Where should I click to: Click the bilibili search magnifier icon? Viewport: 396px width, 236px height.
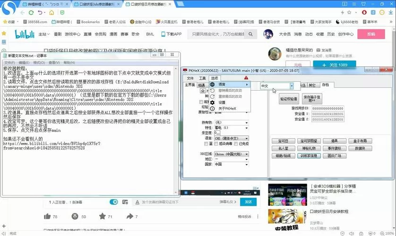(x=250, y=34)
